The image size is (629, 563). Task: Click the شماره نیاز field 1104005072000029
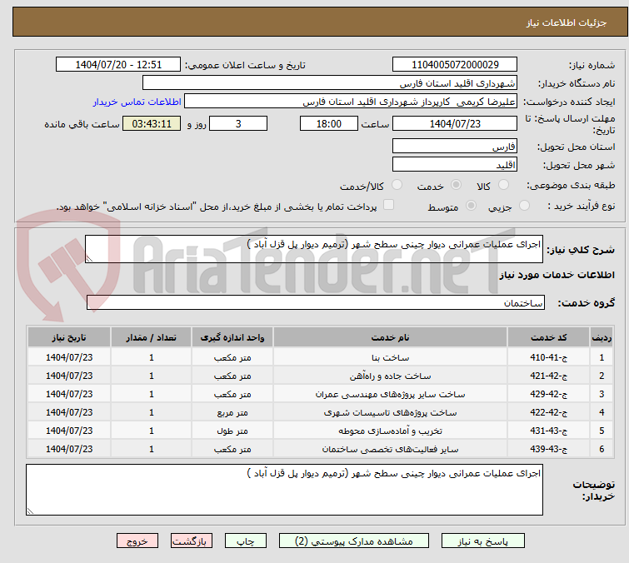455,65
